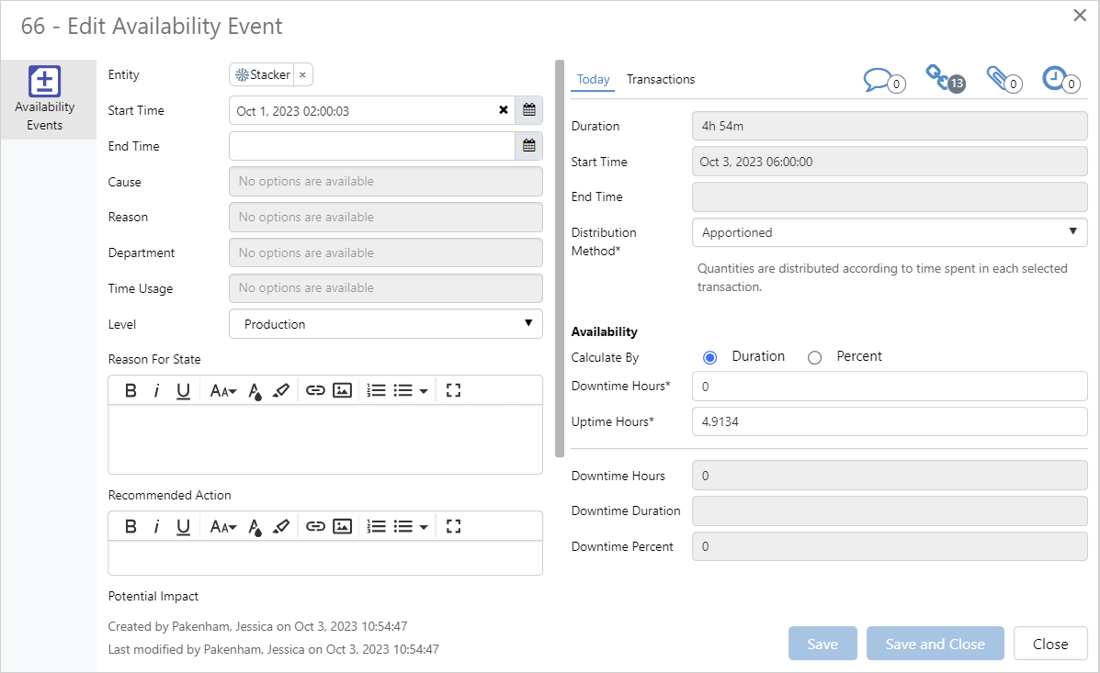This screenshot has height=673, width=1100.
Task: Select the Duration radio button
Action: 709,357
